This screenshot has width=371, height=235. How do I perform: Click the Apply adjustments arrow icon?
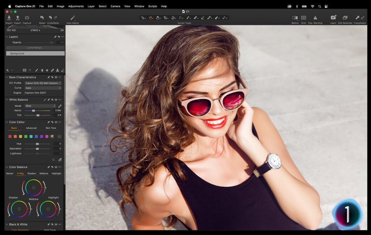[362, 18]
